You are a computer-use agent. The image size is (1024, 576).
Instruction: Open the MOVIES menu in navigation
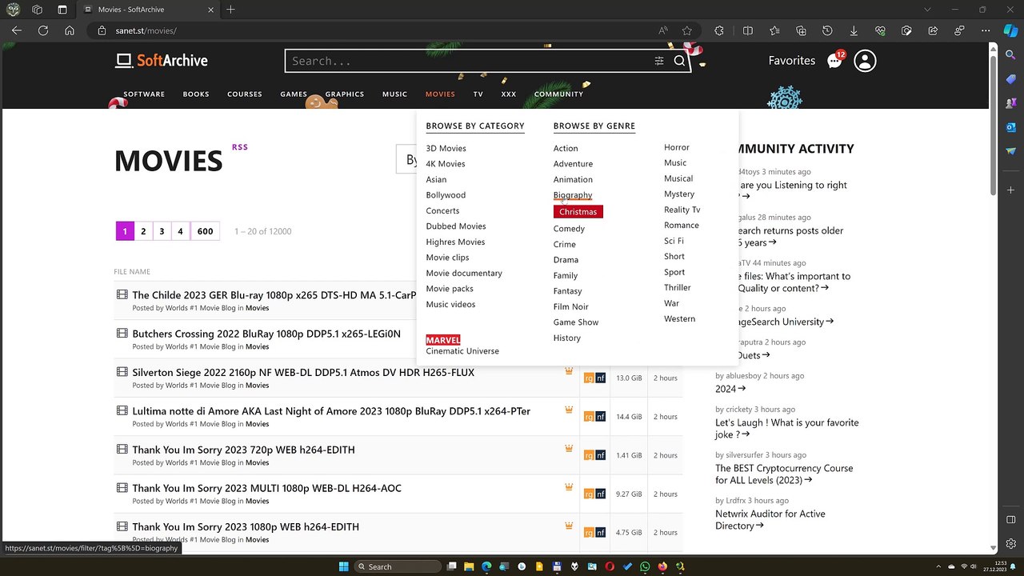click(440, 94)
